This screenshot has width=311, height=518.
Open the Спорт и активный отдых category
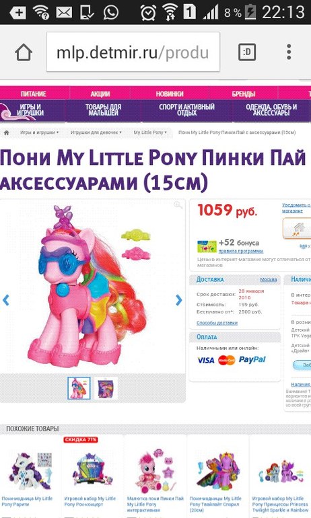pos(186,110)
